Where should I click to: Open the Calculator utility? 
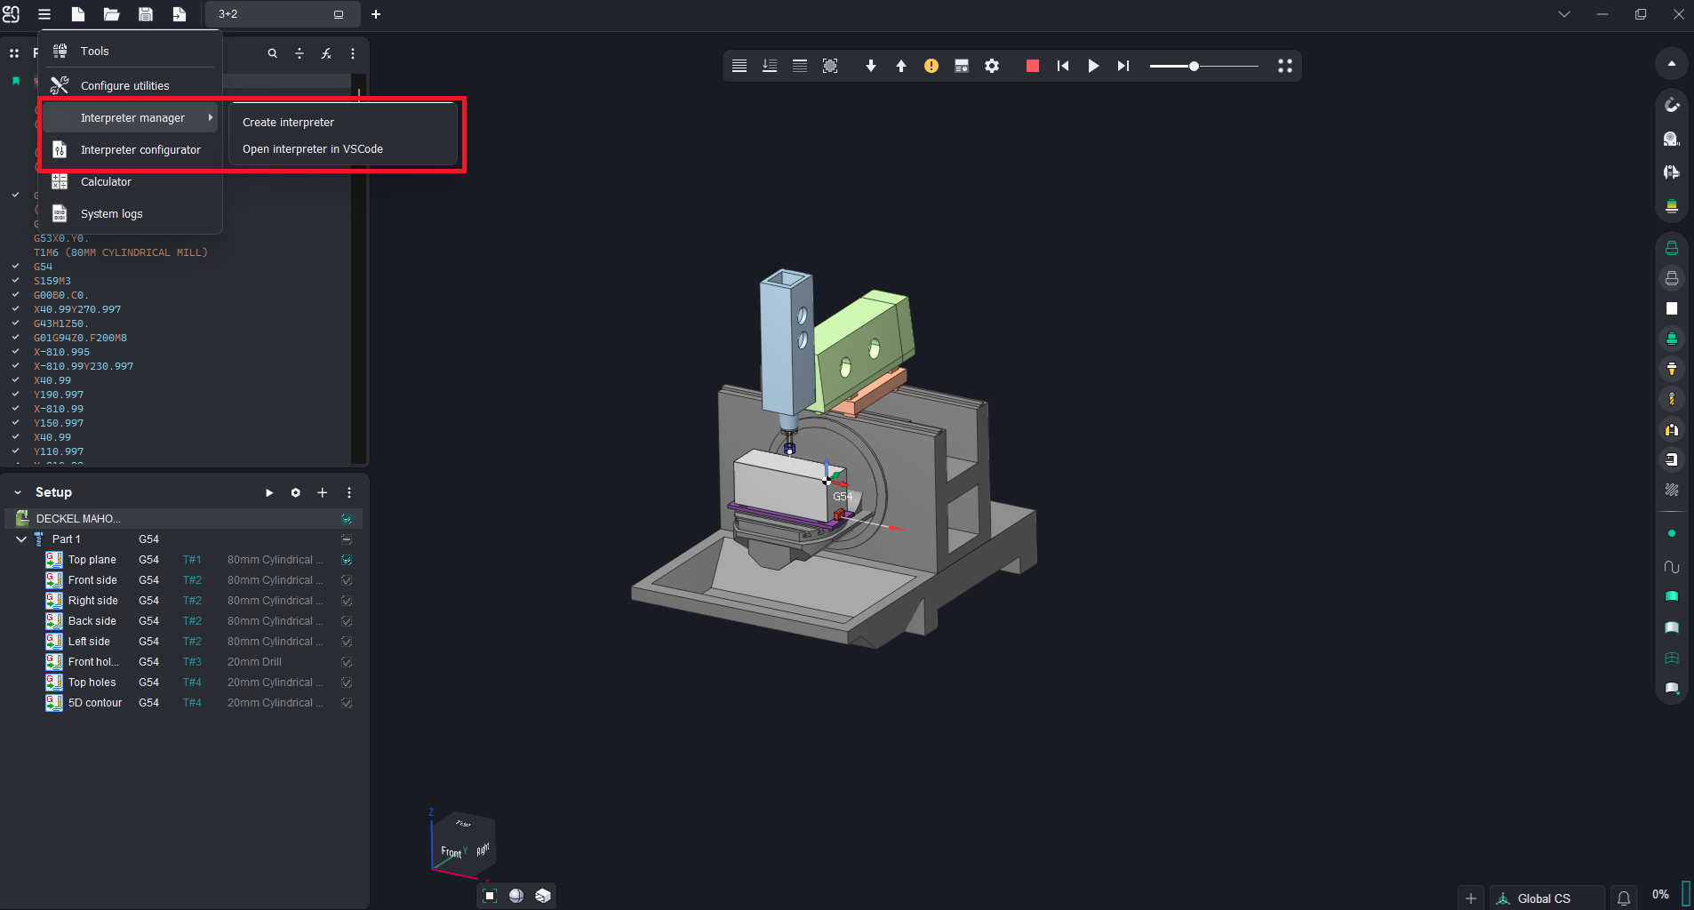pyautogui.click(x=106, y=182)
